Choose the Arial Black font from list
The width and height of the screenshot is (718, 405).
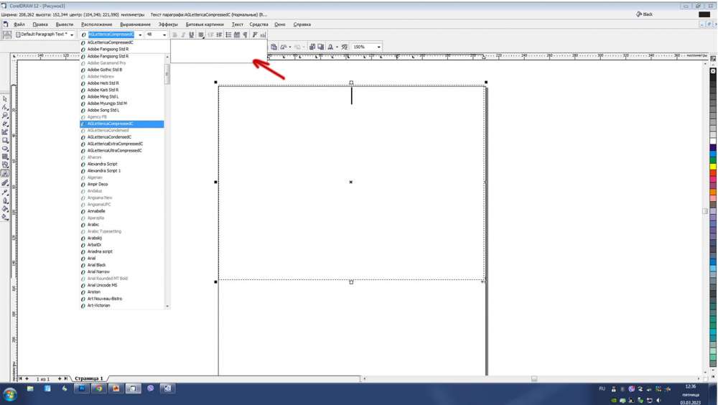96,265
